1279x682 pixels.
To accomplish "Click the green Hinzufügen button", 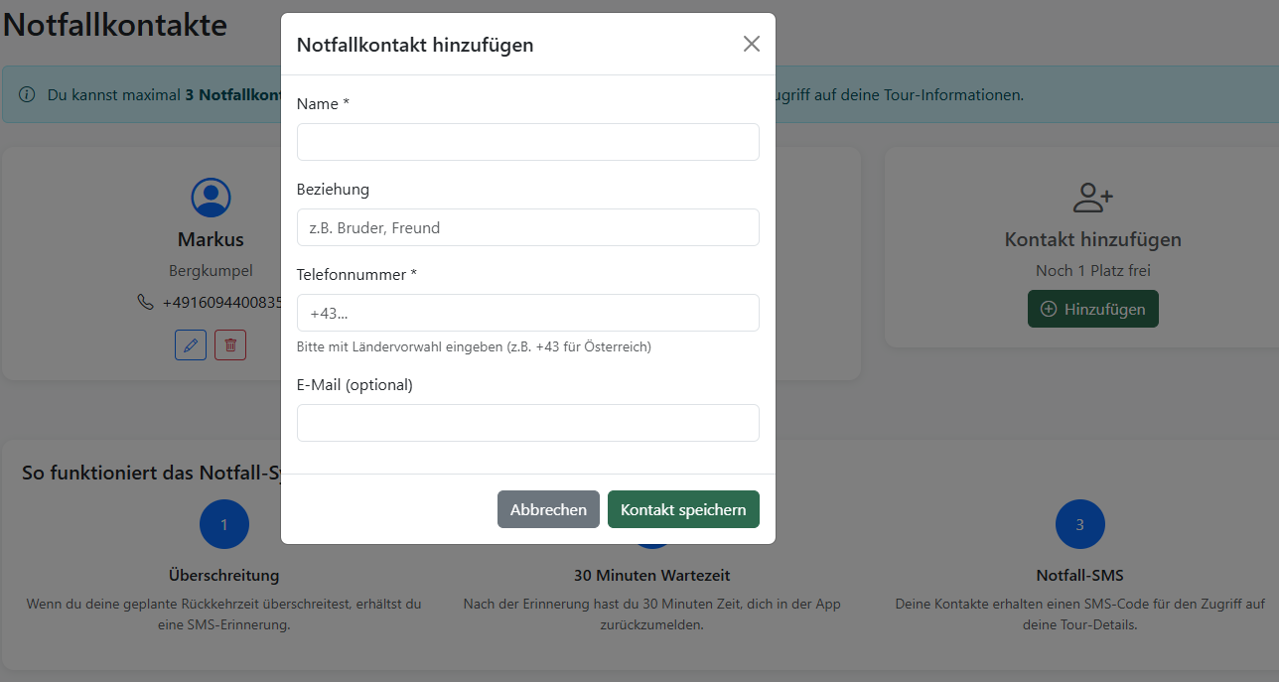I will click(1092, 309).
